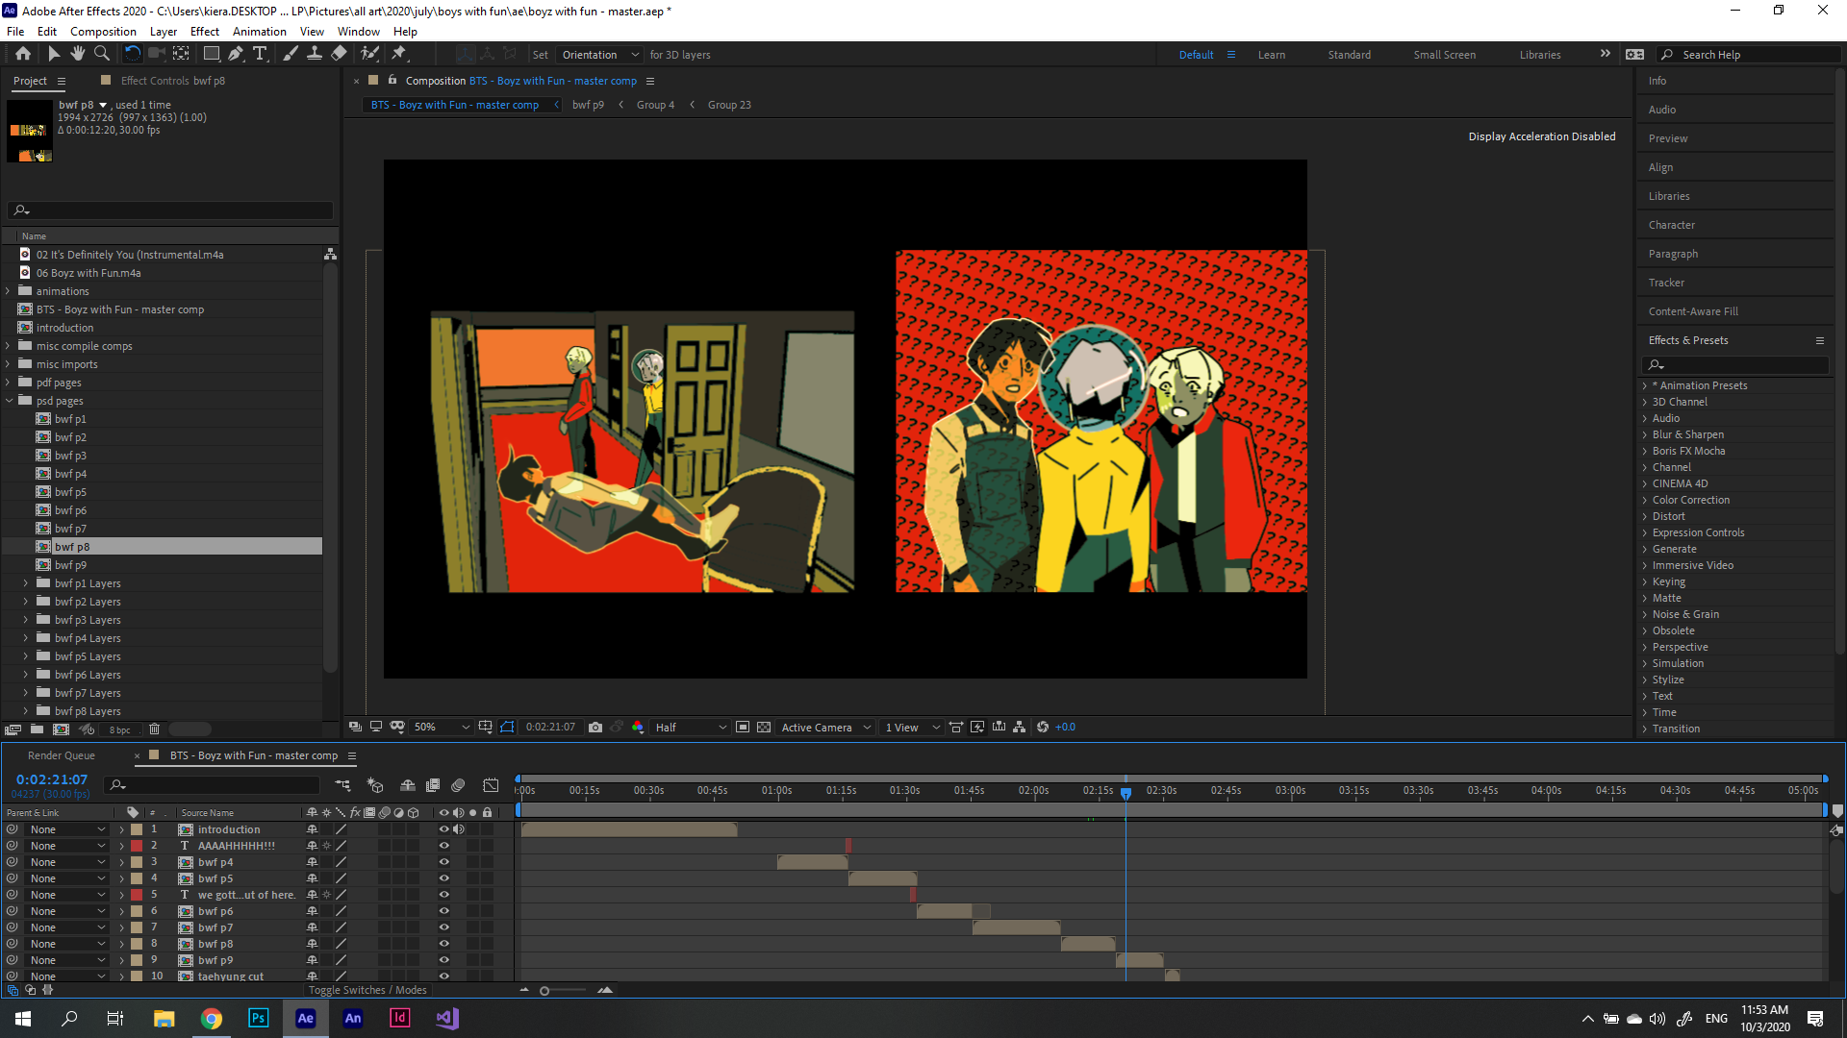
Task: Toggle region of interest button
Action: tap(743, 728)
